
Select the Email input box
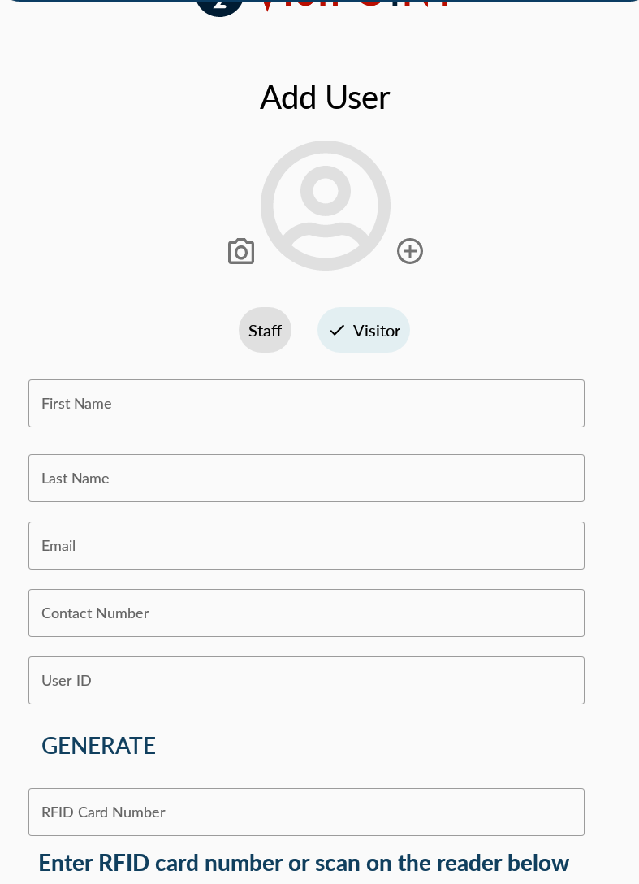(x=306, y=546)
